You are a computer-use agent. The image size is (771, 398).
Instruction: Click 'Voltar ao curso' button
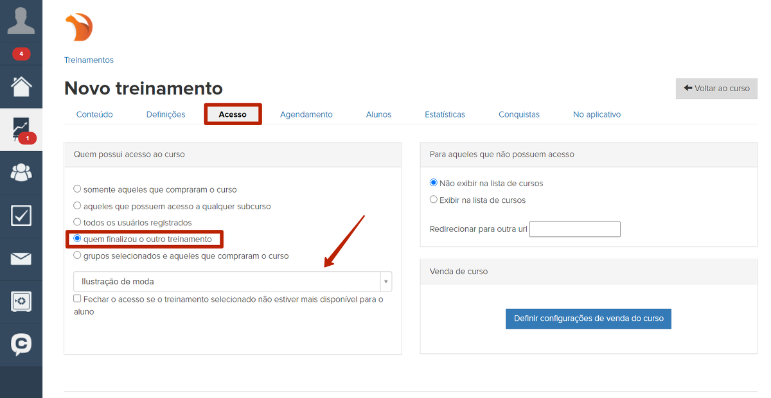coord(716,89)
